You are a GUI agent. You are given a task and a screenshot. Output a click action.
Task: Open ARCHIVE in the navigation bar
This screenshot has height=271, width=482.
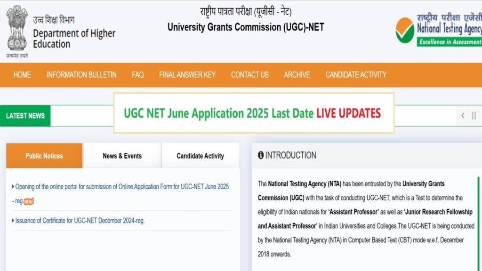pos(297,75)
